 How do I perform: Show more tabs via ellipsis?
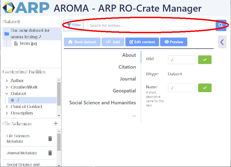click(x=134, y=115)
